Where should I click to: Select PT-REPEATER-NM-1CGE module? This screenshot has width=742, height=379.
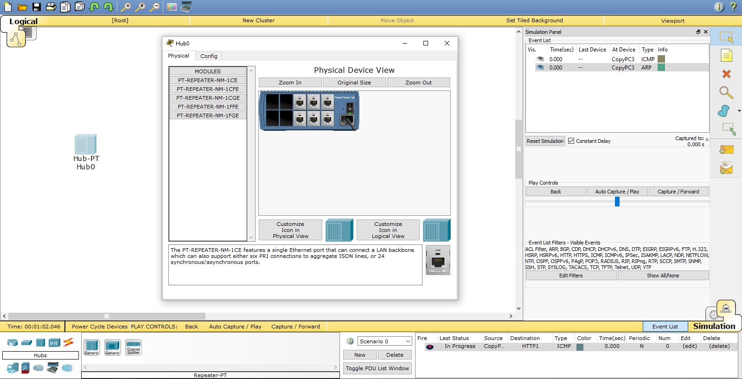click(x=208, y=98)
